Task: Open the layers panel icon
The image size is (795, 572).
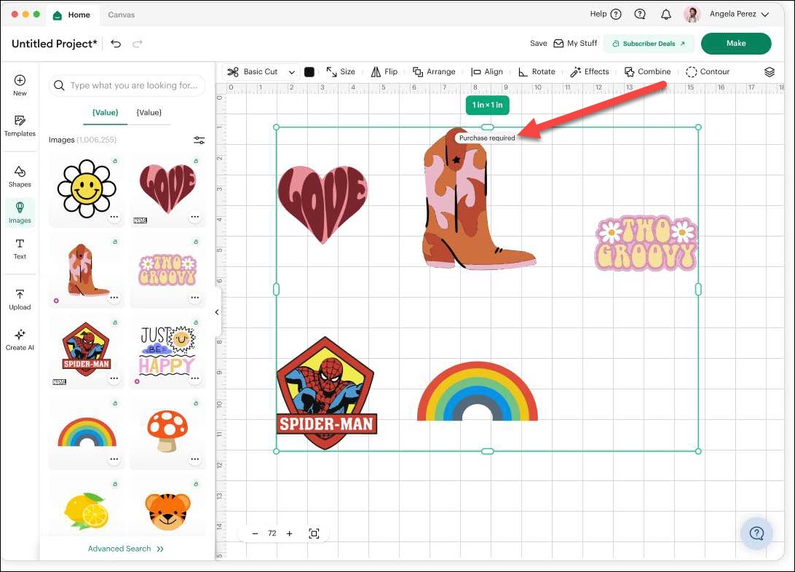Action: pos(769,72)
